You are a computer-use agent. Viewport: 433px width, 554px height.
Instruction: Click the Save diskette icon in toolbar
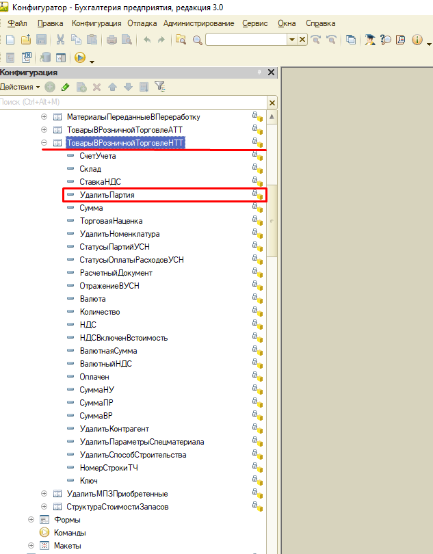pos(41,40)
